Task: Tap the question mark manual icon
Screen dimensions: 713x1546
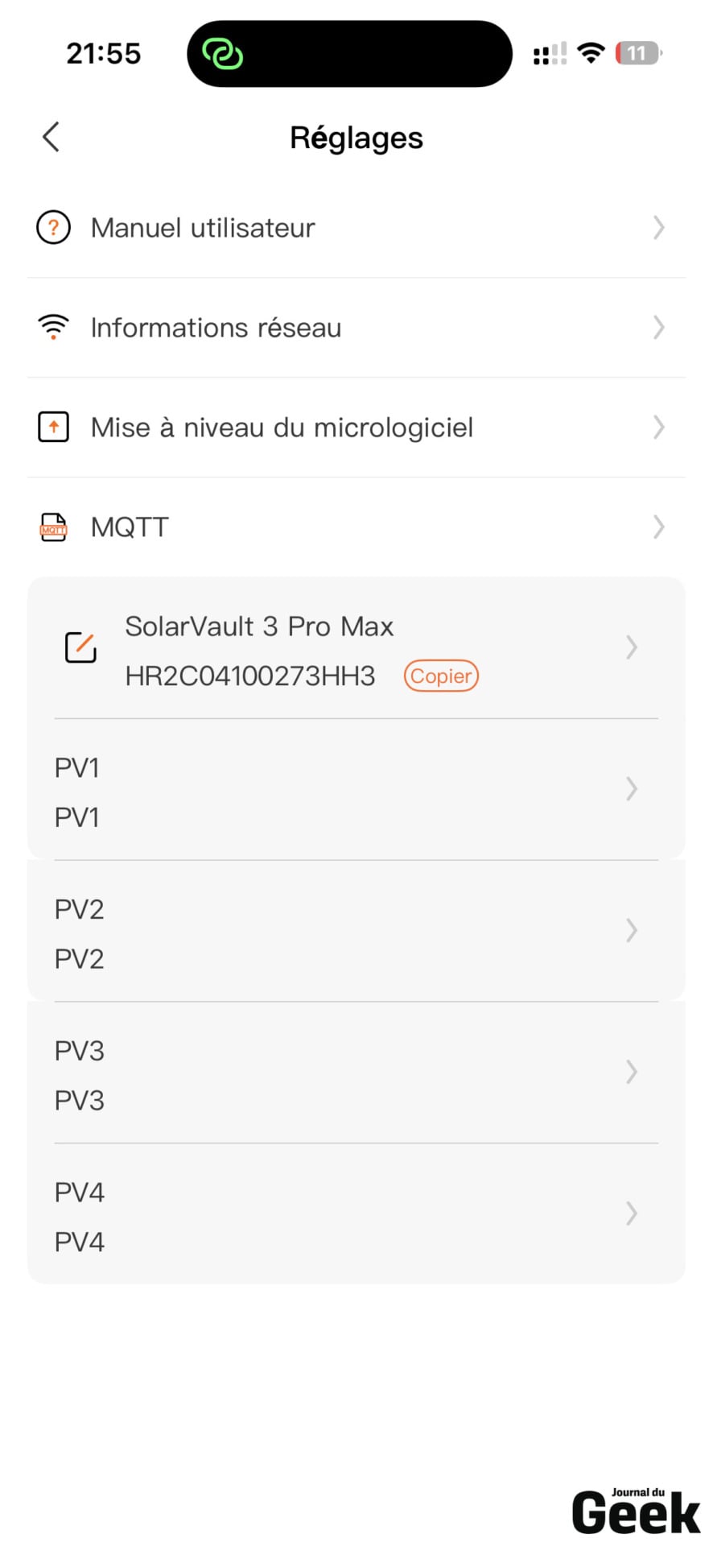Action: click(53, 228)
